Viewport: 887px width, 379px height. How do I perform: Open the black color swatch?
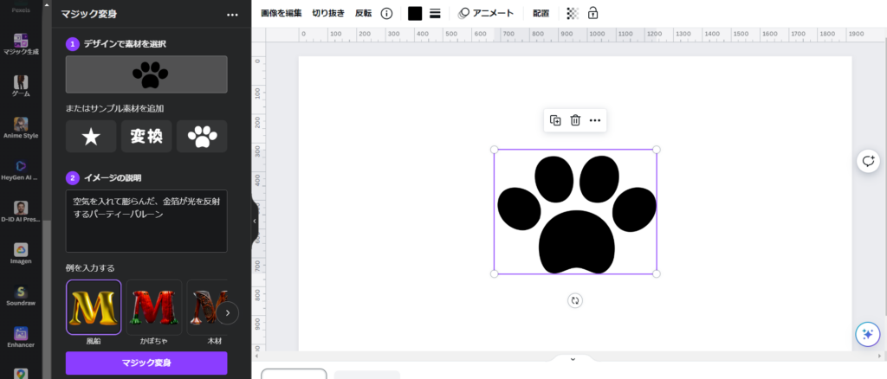415,13
